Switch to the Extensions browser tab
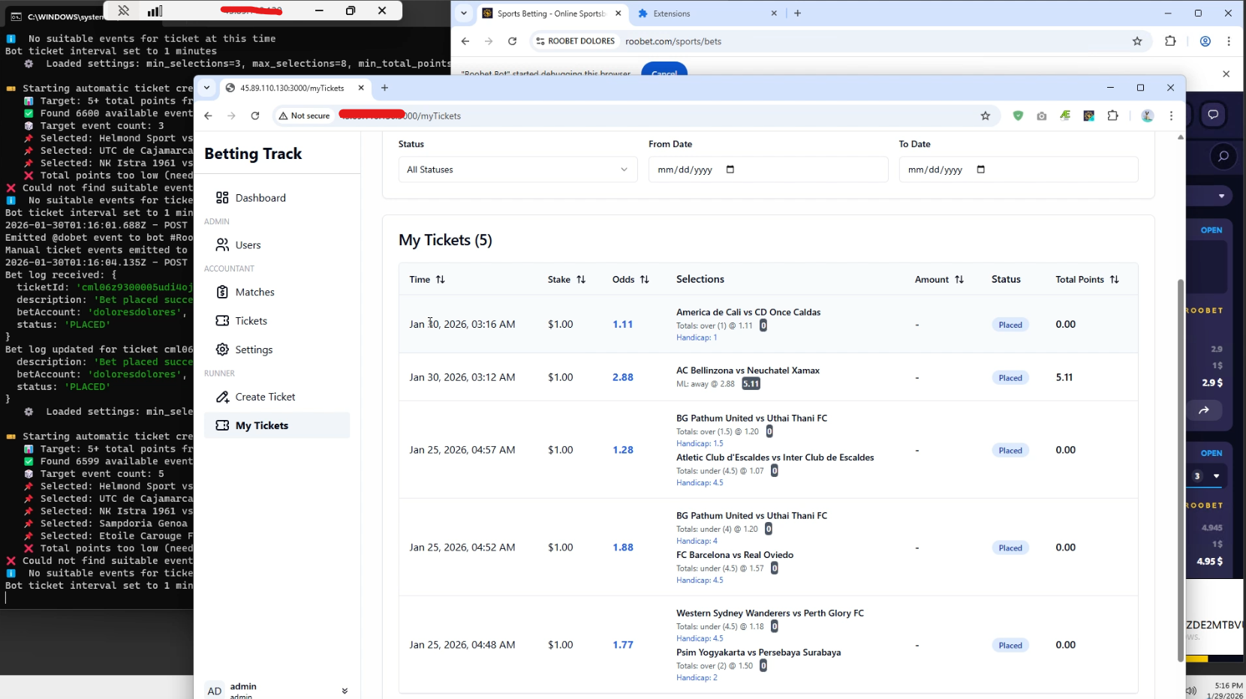This screenshot has width=1246, height=699. click(x=707, y=13)
